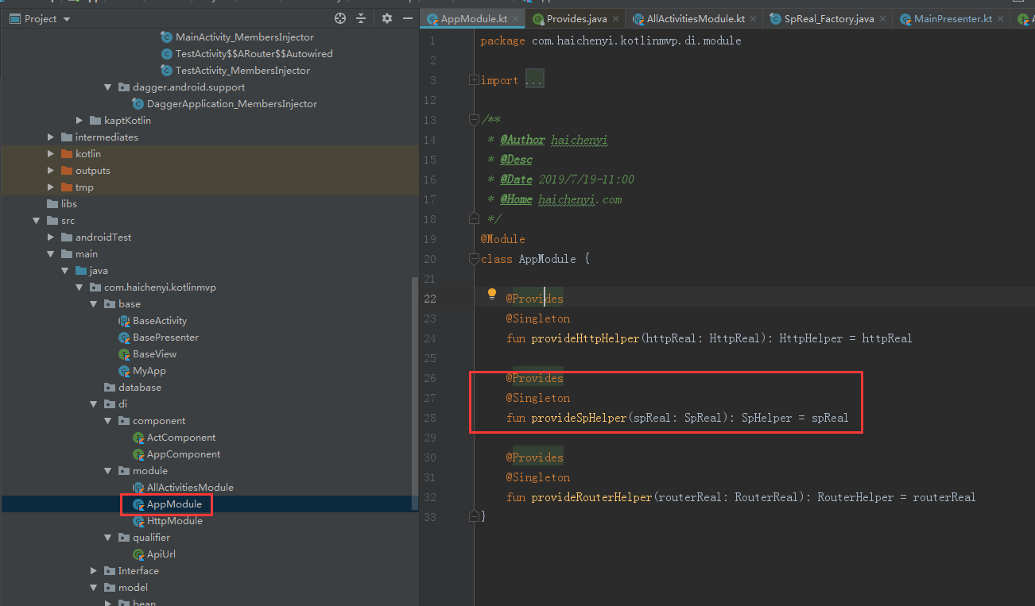Click the collapse all icon in Project panel
Screen dimensions: 1035x606
point(361,18)
